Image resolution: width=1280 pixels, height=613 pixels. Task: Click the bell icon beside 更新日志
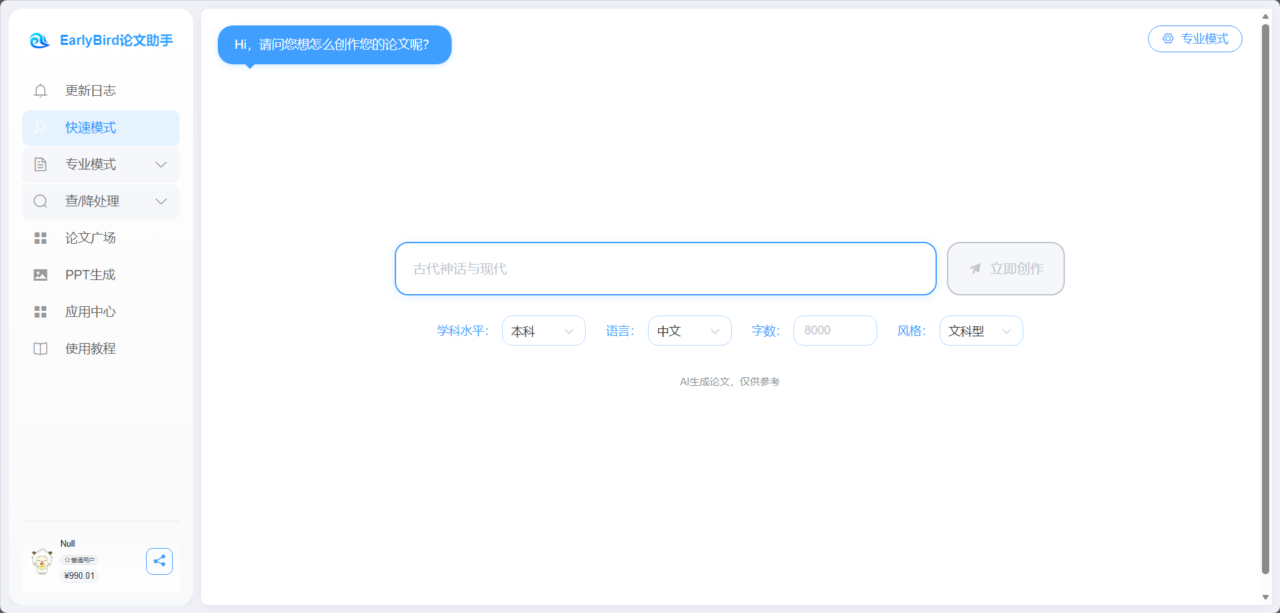click(40, 90)
